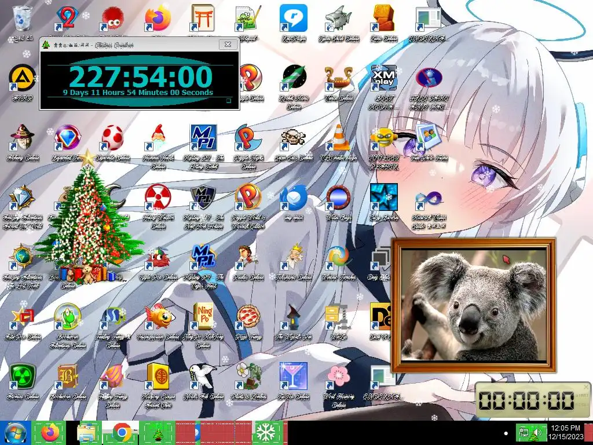
Task: Open File Explorer from the taskbar
Action: 88,433
